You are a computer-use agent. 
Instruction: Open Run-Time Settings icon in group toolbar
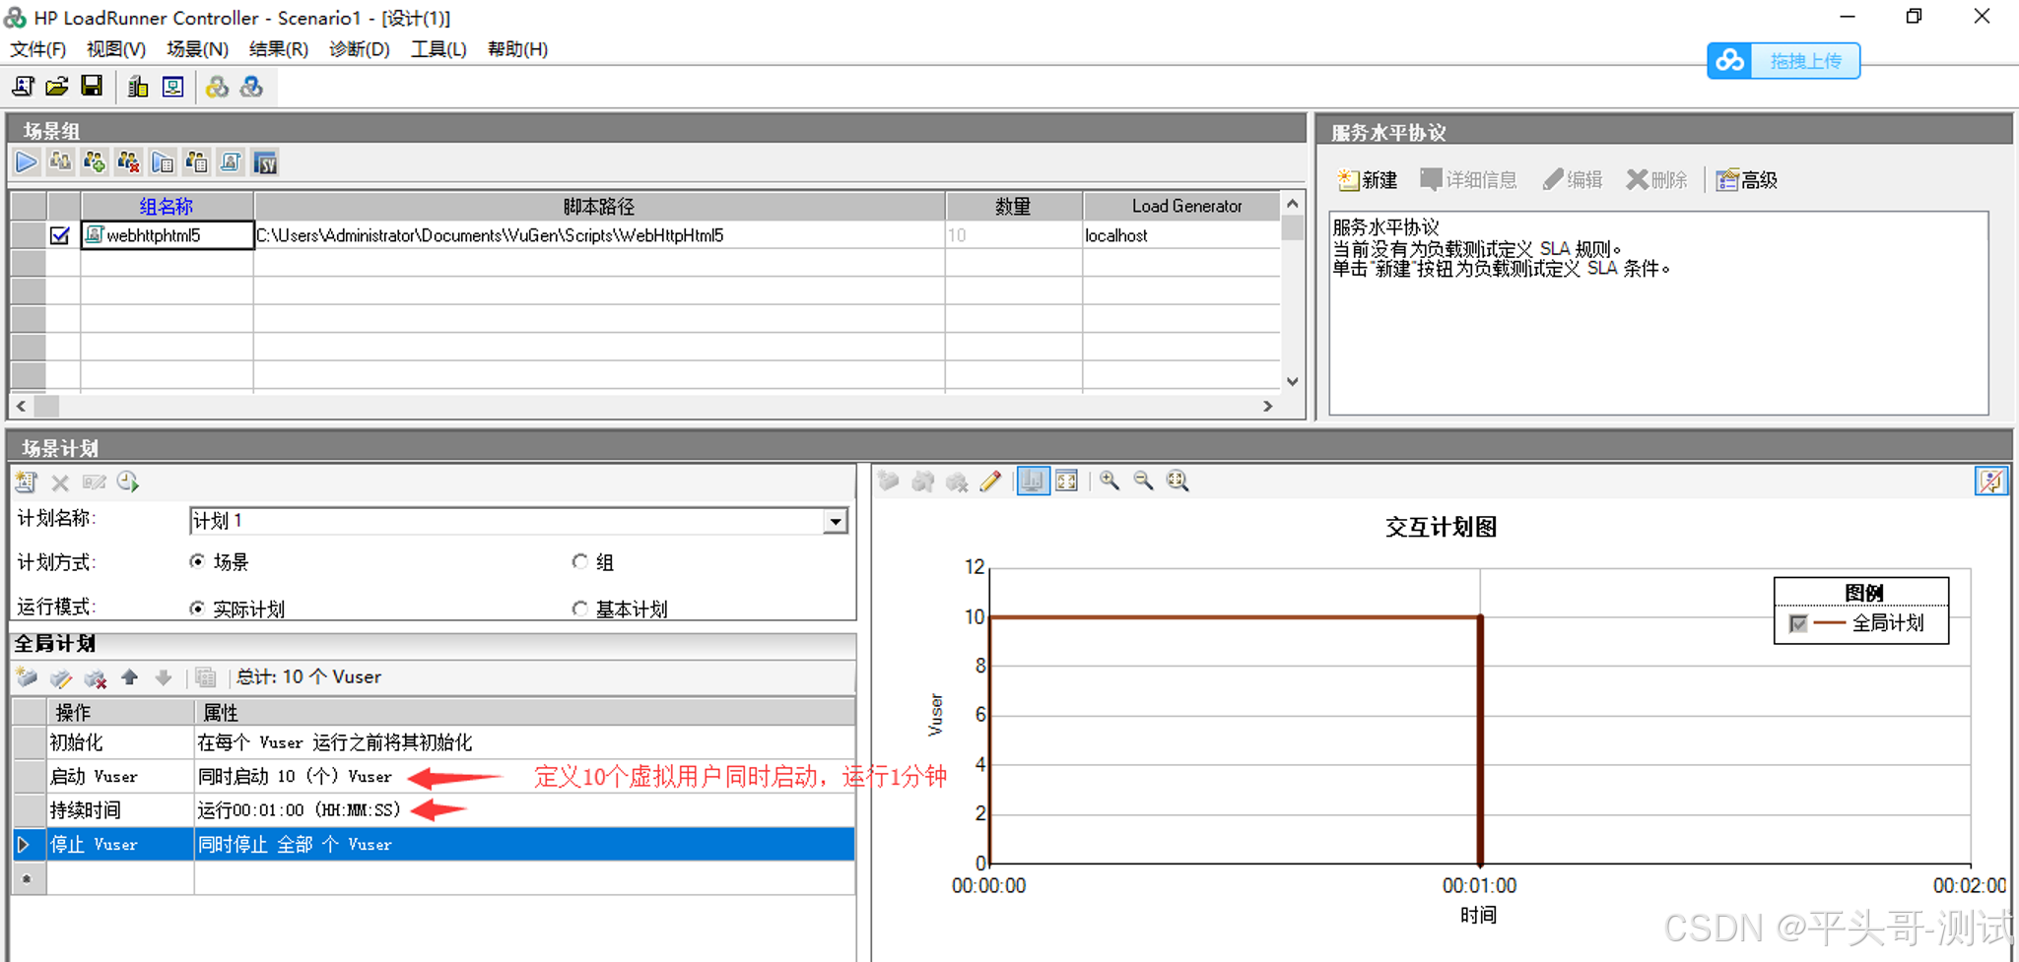pyautogui.click(x=163, y=161)
